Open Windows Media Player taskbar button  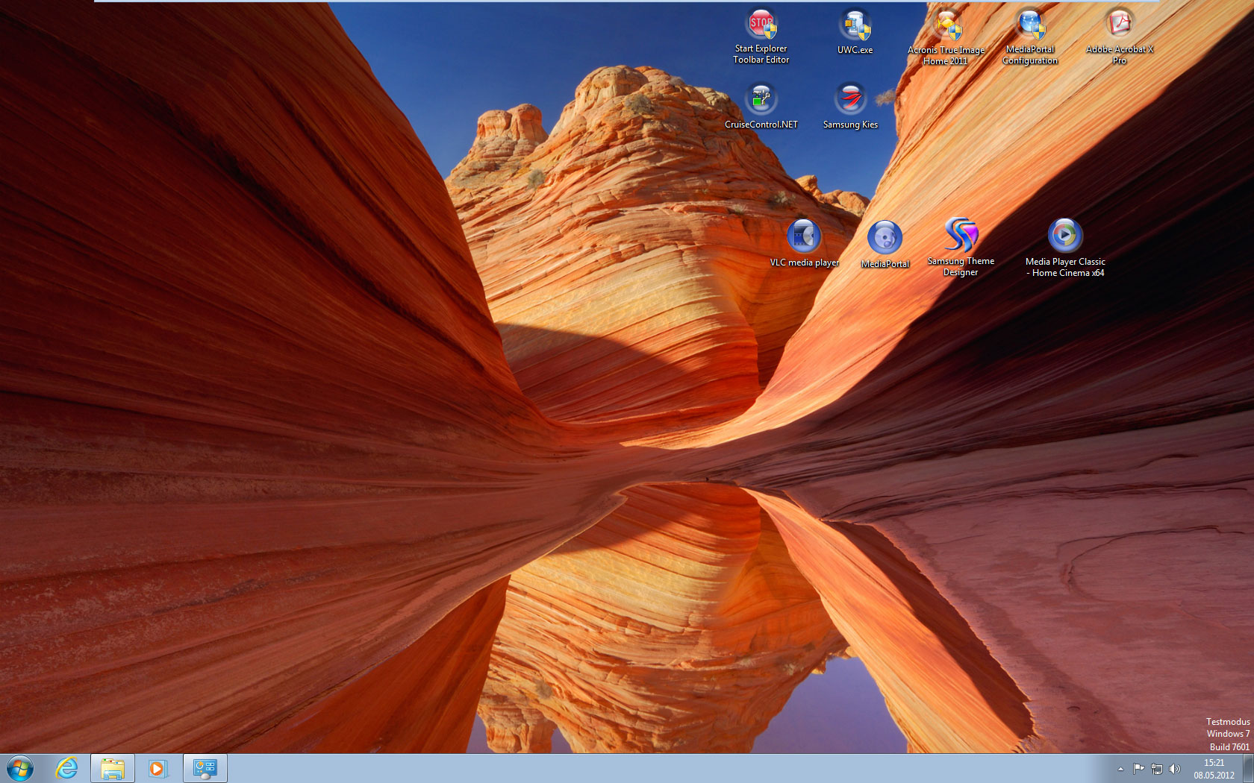(x=157, y=768)
